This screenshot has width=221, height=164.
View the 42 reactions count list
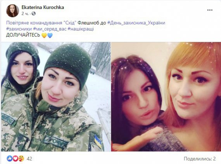coord(29,159)
